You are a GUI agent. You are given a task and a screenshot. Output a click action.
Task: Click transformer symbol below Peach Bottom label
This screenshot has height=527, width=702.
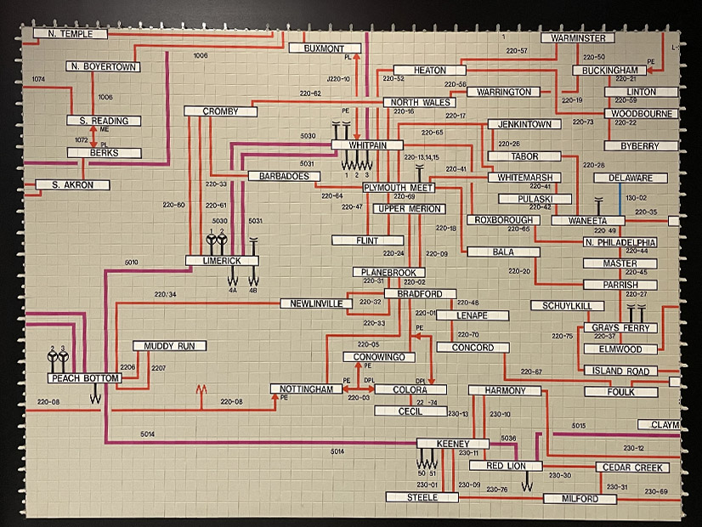(95, 395)
